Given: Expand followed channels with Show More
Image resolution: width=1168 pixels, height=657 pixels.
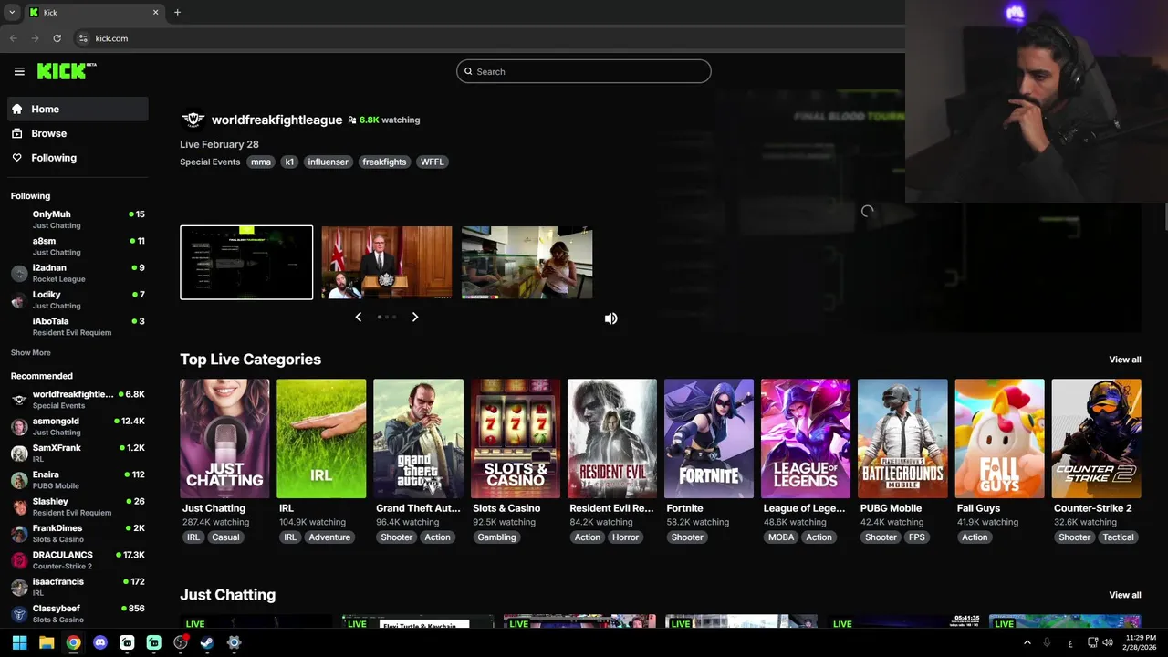Looking at the screenshot, I should pyautogui.click(x=31, y=352).
